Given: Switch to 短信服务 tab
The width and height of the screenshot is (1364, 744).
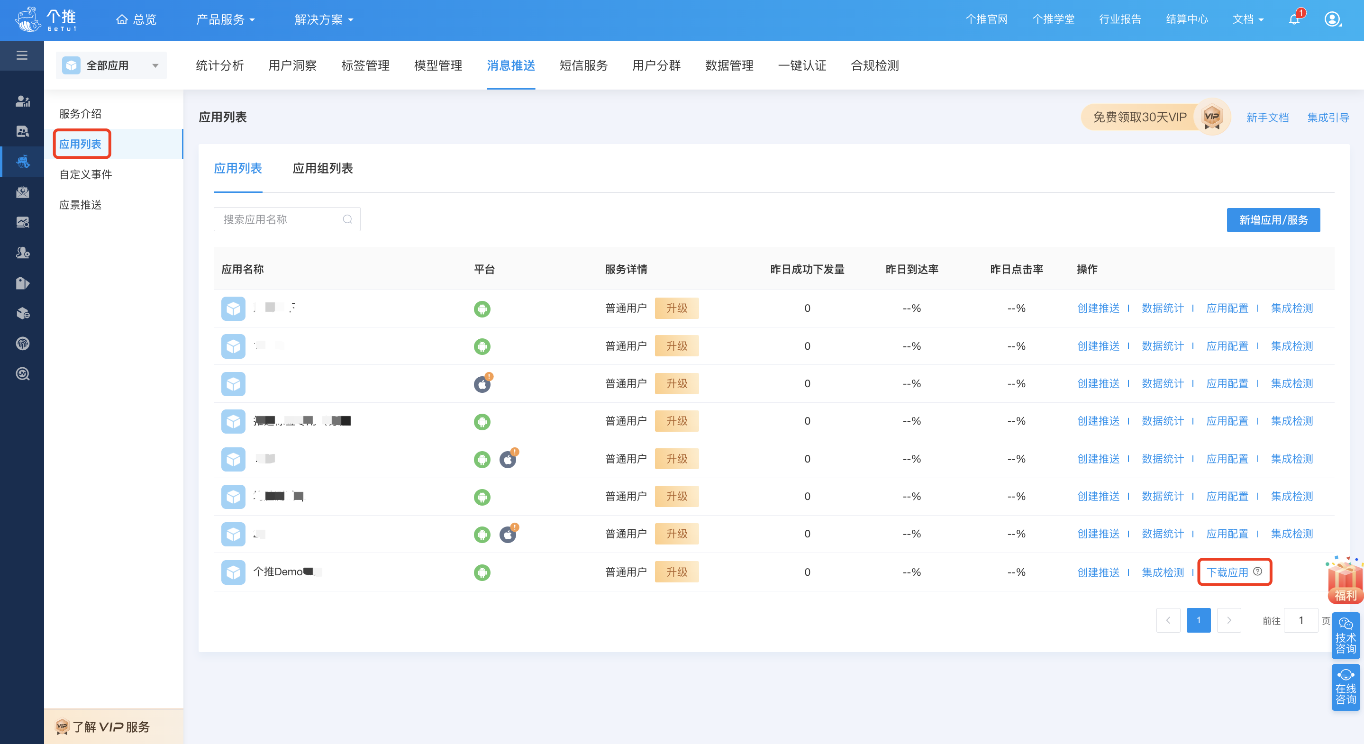Looking at the screenshot, I should coord(583,66).
